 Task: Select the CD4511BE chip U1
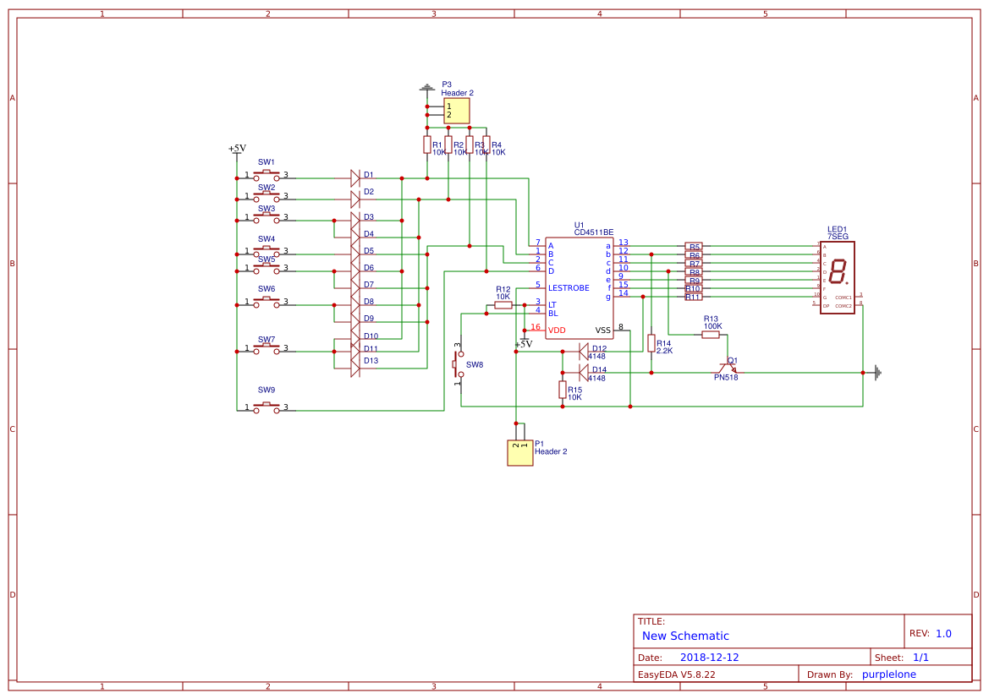tap(579, 289)
